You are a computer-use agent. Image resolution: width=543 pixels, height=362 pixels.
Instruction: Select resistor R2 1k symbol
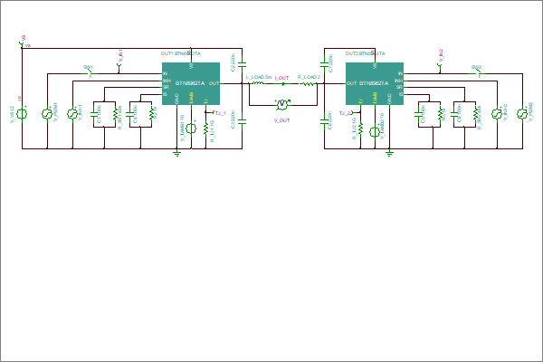tap(151, 114)
